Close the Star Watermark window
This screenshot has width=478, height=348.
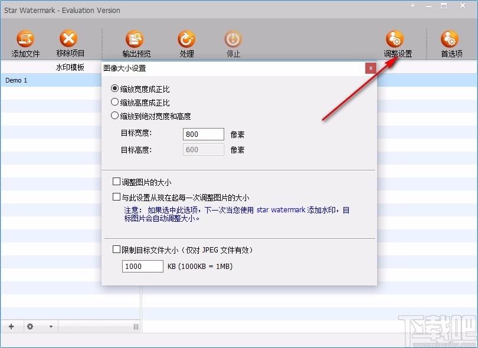463,5
